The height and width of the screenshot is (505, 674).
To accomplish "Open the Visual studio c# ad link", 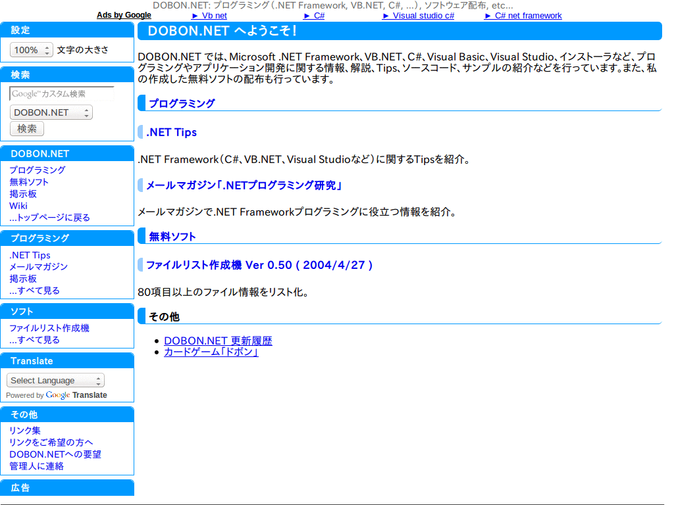I will [418, 16].
